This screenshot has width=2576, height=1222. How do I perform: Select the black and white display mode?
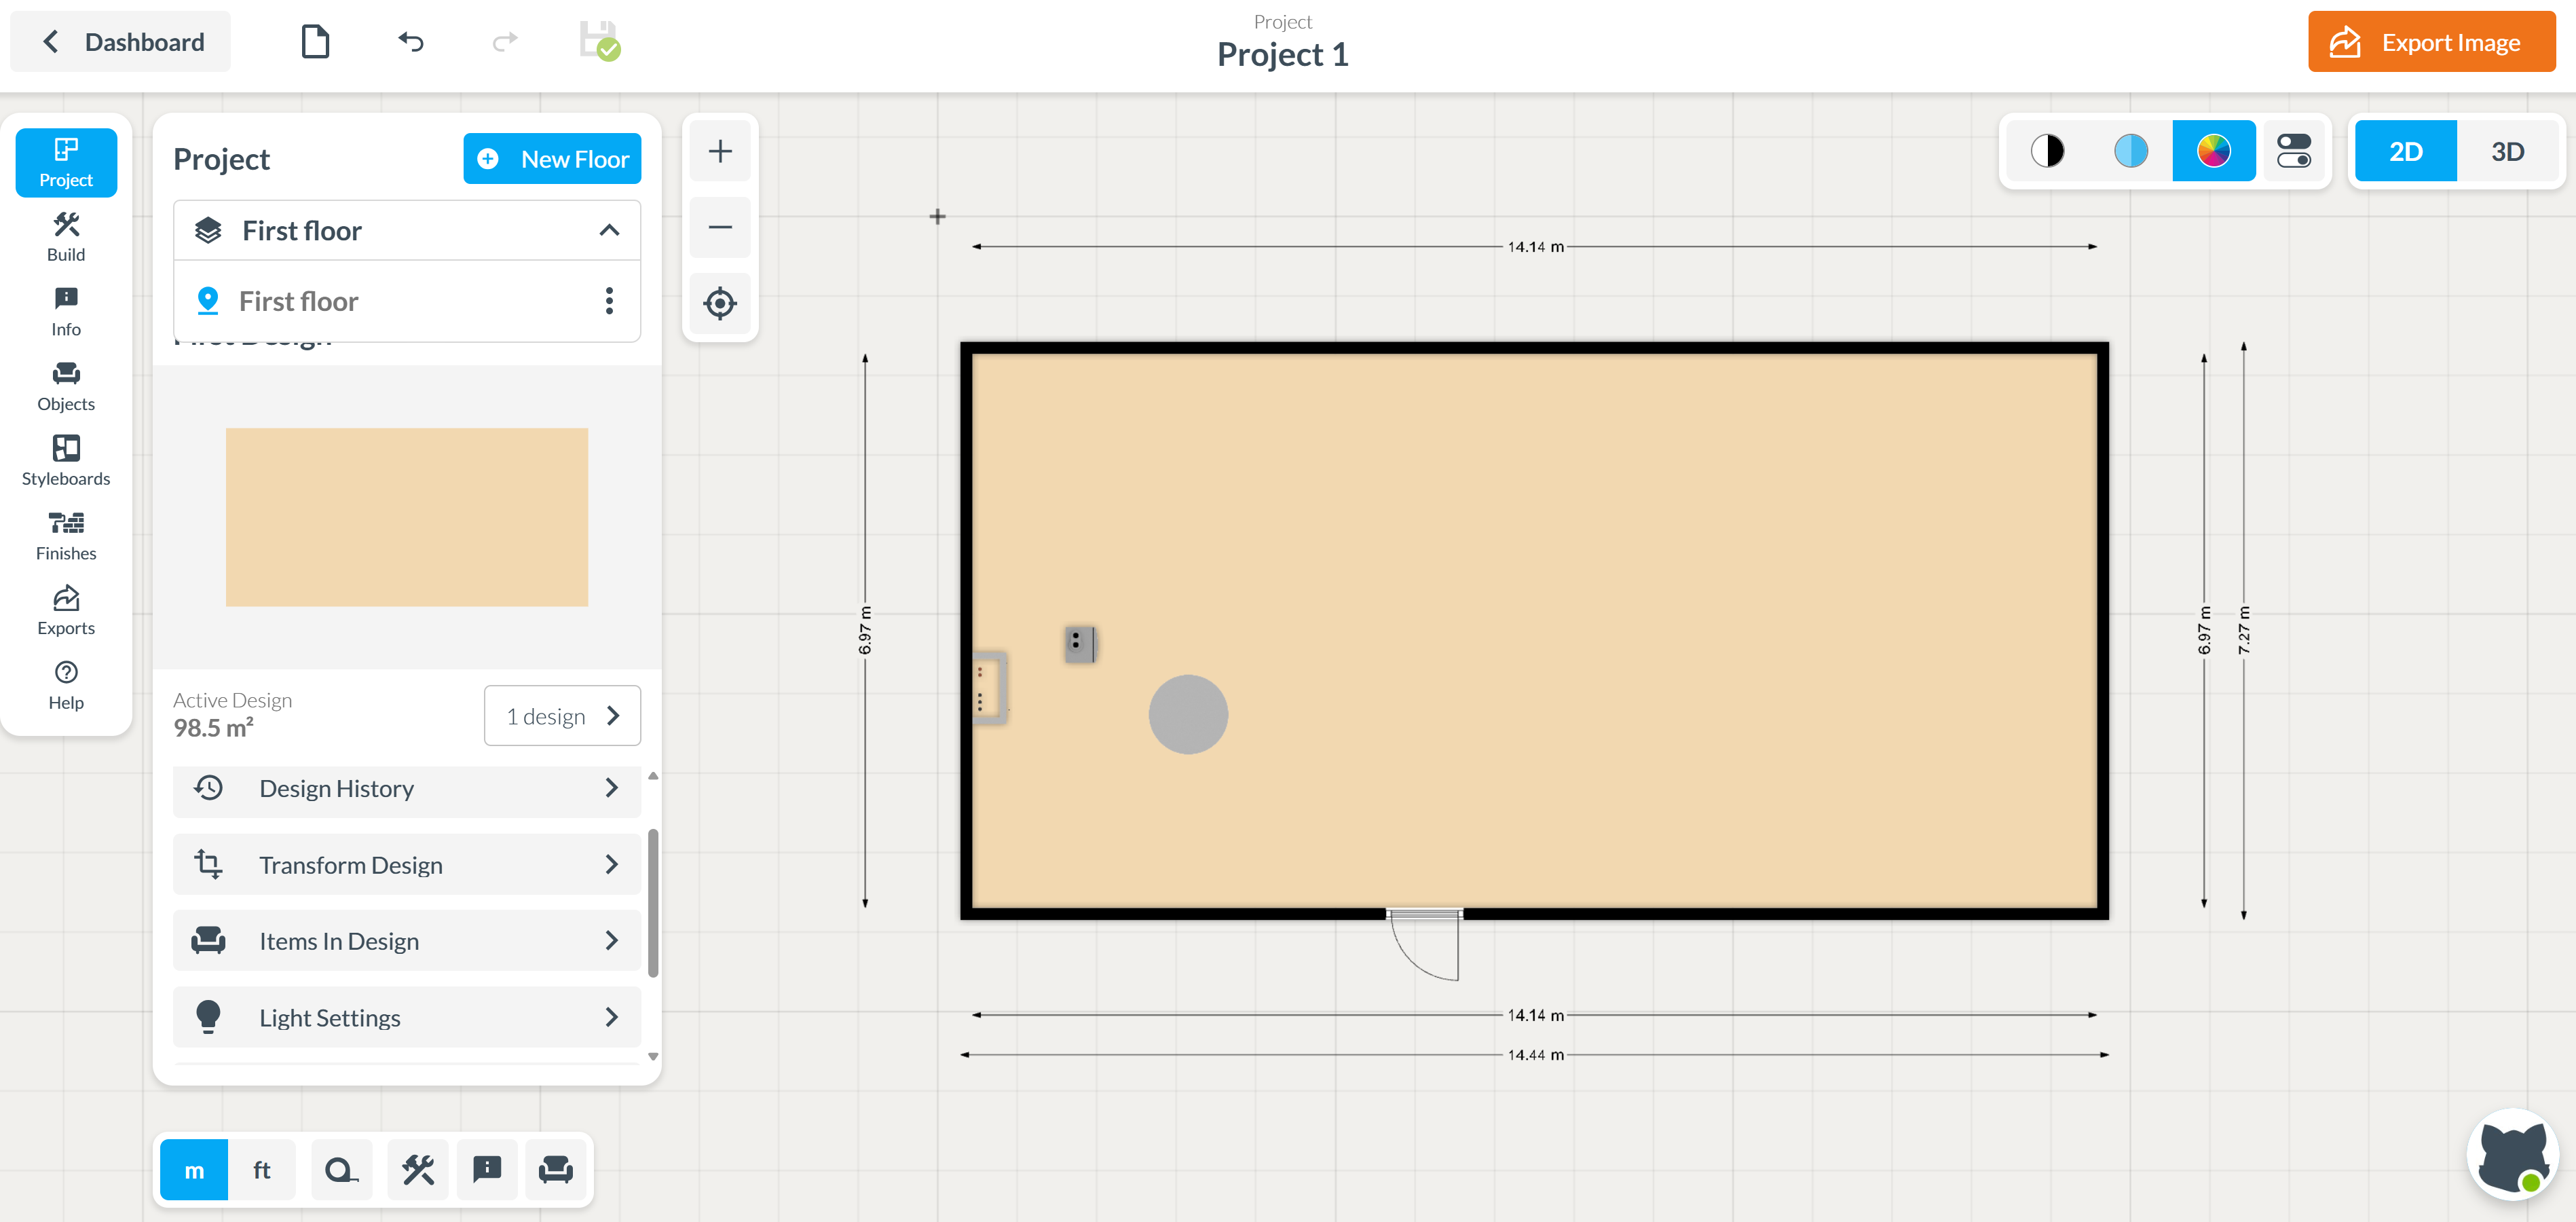click(2047, 151)
